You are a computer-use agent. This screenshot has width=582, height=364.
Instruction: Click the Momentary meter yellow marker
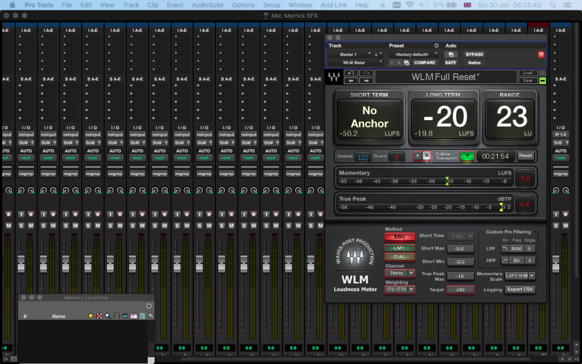[x=447, y=181]
